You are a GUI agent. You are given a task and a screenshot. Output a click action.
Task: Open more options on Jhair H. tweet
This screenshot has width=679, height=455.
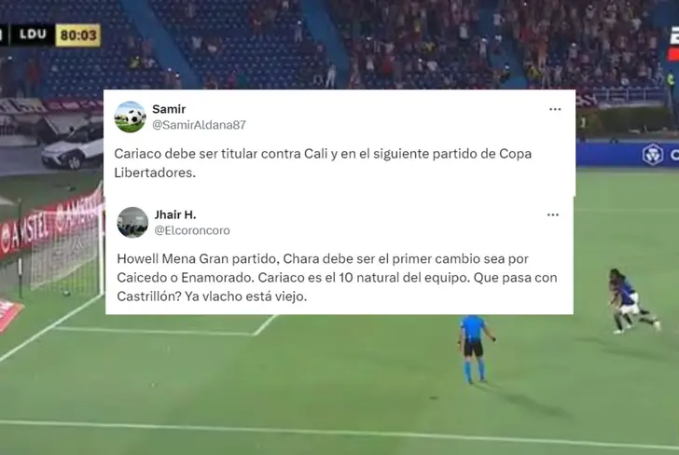click(x=553, y=214)
